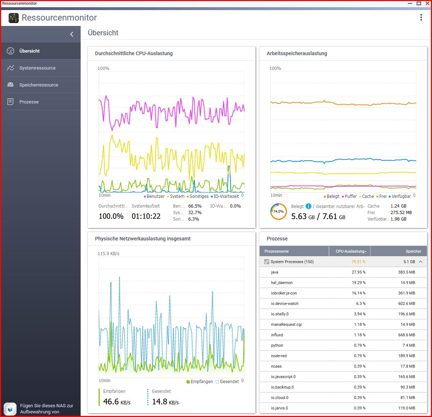Sort by the Prozessname column header
The height and width of the screenshot is (417, 432).
pyautogui.click(x=294, y=251)
